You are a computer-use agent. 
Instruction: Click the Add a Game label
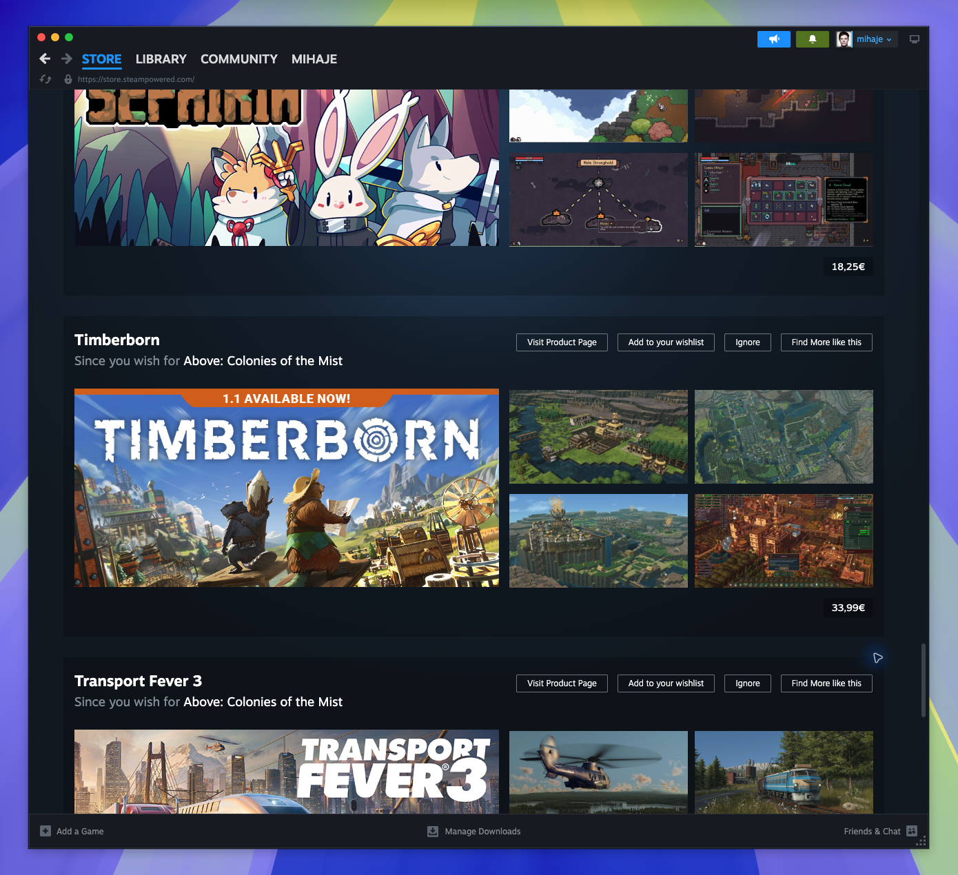point(80,831)
